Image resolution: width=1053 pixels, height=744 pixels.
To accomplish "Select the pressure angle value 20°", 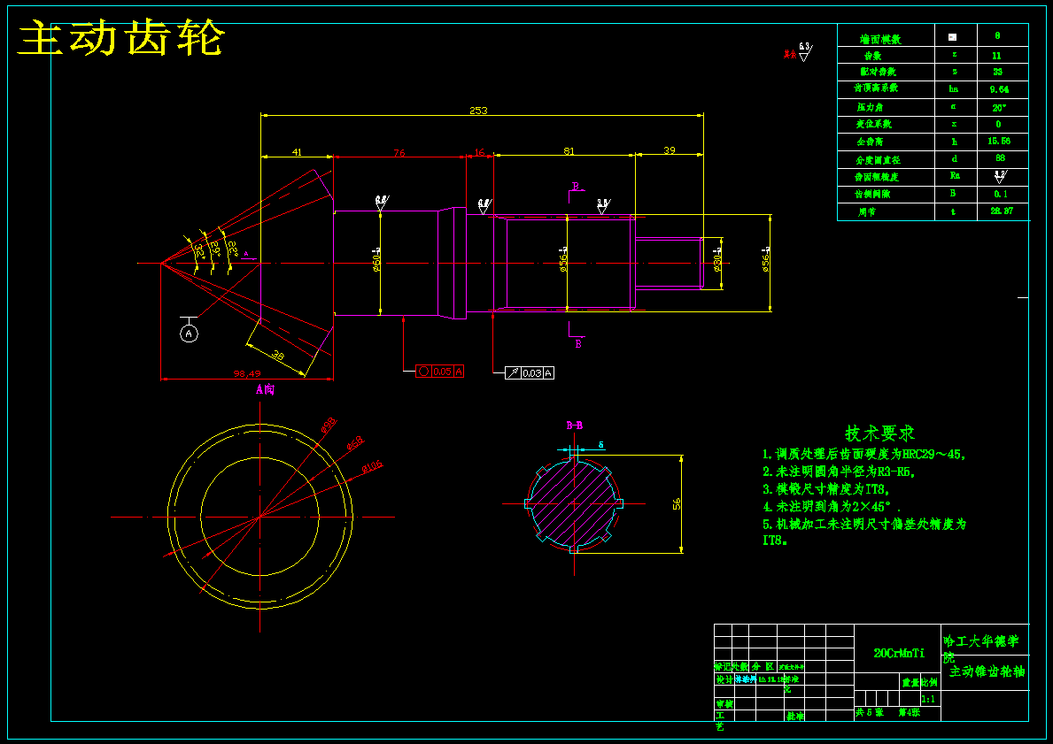I will pyautogui.click(x=999, y=107).
